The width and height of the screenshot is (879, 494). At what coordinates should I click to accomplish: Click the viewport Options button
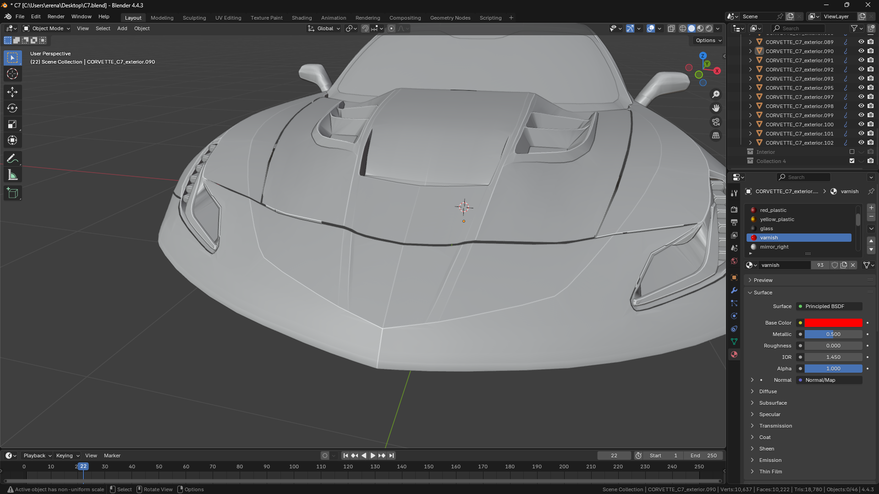(709, 40)
